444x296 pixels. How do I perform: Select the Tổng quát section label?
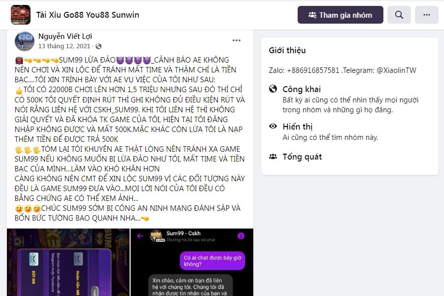(302, 157)
